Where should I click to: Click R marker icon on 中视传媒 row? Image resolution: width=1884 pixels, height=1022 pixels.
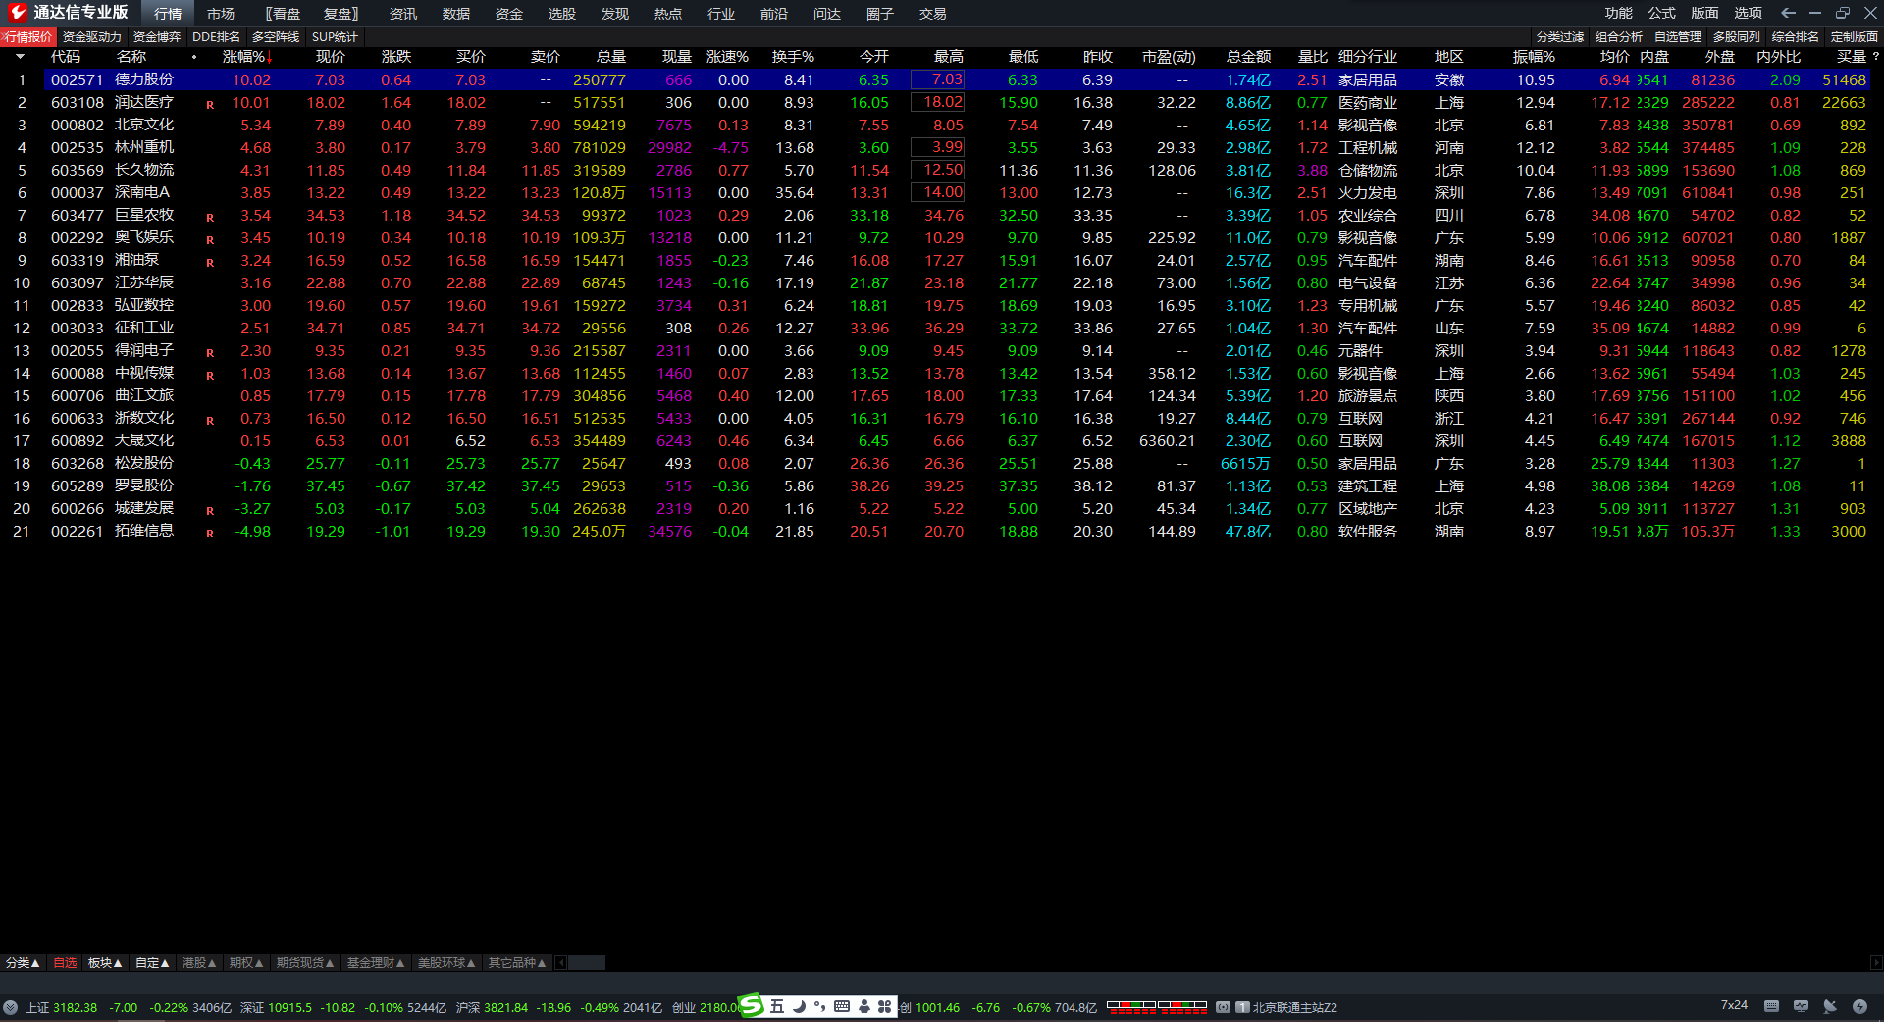tap(210, 375)
